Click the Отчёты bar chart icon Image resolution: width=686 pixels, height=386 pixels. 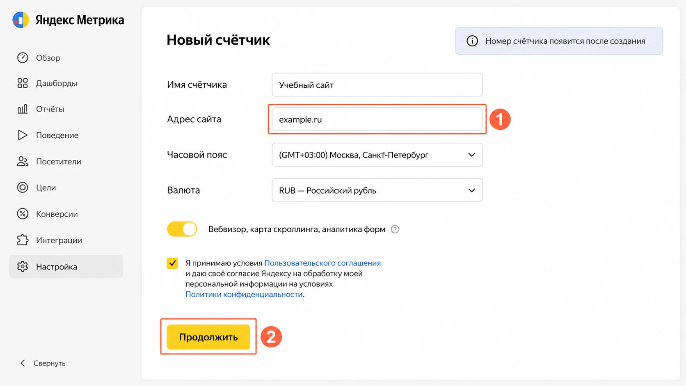click(23, 109)
